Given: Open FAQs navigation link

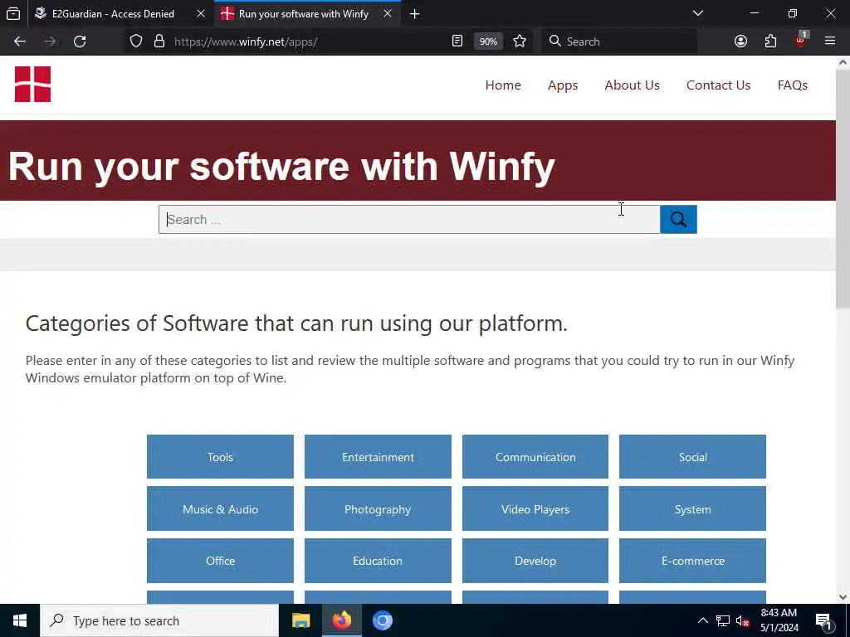Looking at the screenshot, I should 793,85.
